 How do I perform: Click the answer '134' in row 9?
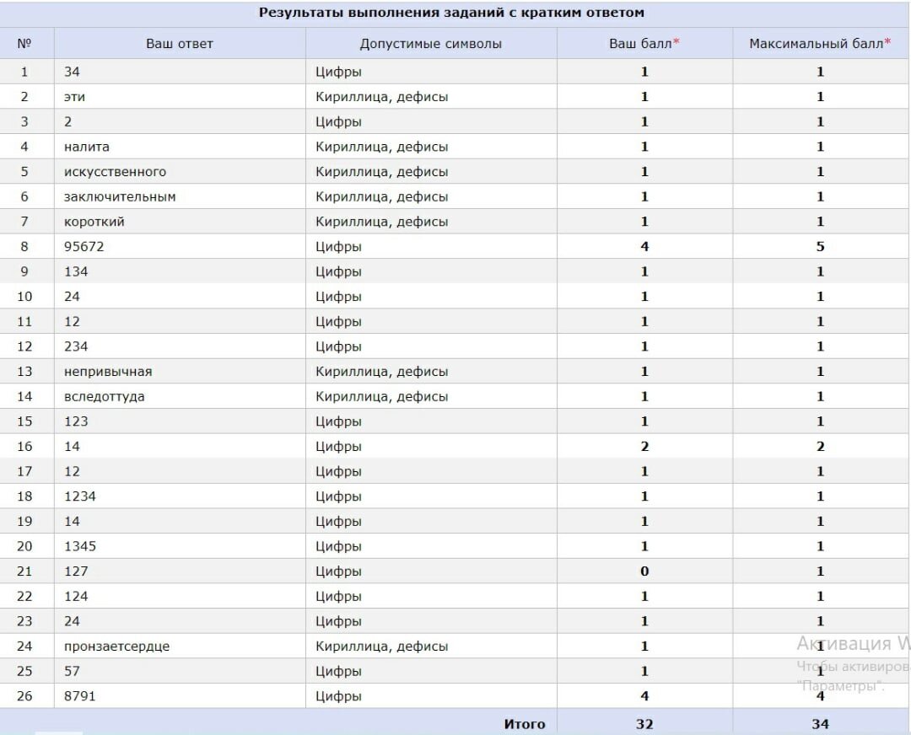(76, 271)
